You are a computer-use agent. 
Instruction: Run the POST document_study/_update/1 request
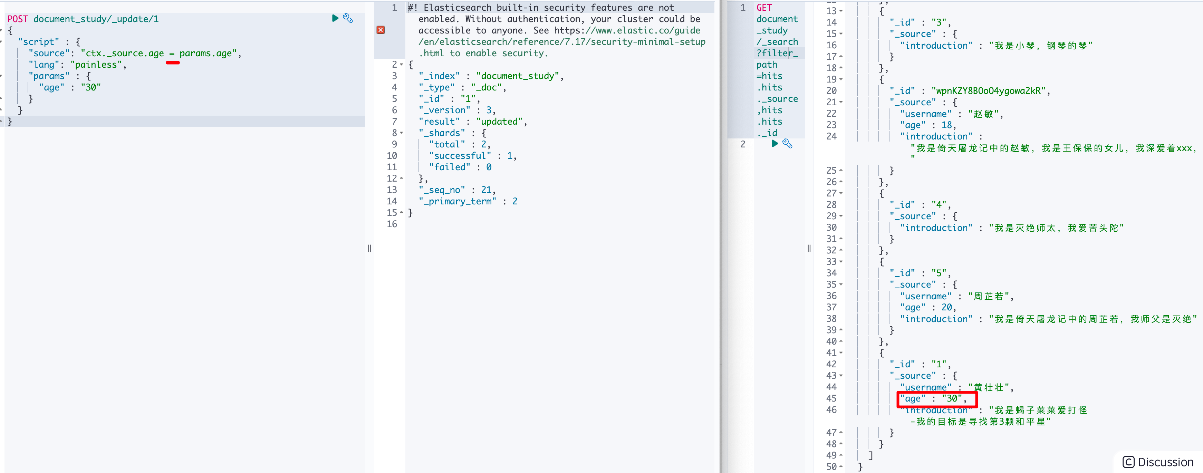(335, 18)
